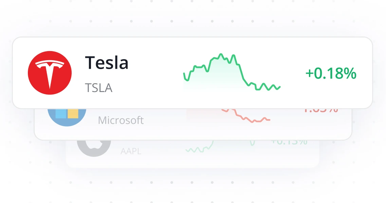The height and width of the screenshot is (203, 386).
Task: Click the TSLA ticker symbol
Action: [99, 88]
